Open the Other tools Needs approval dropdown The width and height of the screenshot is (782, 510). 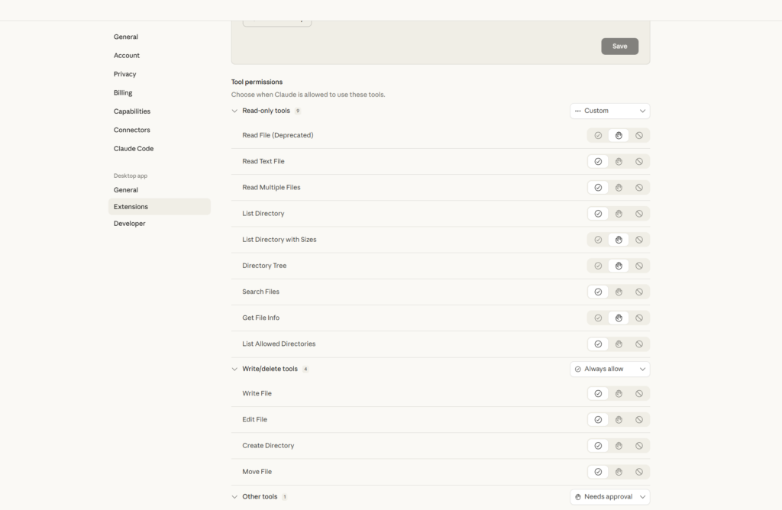coord(609,497)
